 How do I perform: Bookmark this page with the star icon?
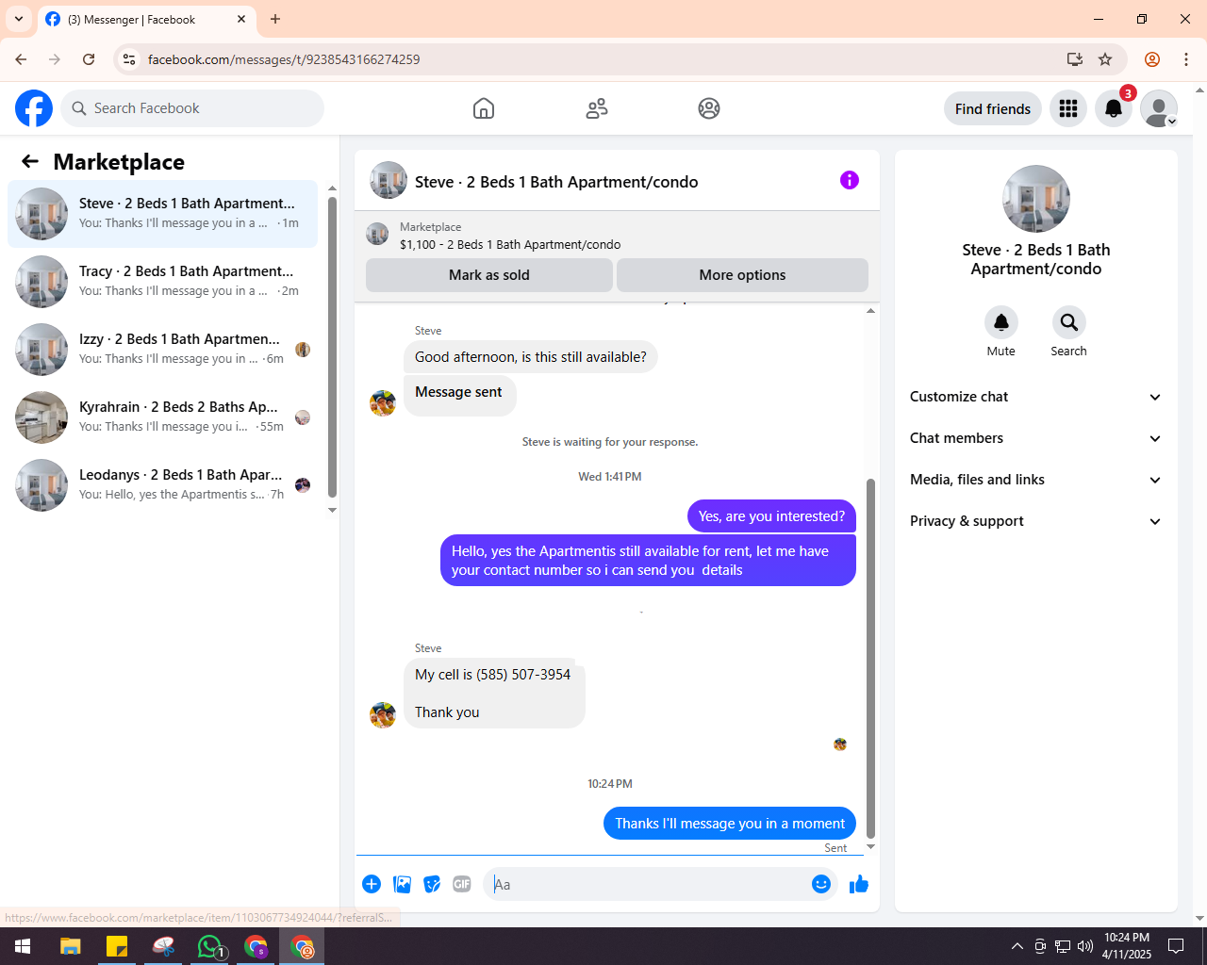point(1105,59)
